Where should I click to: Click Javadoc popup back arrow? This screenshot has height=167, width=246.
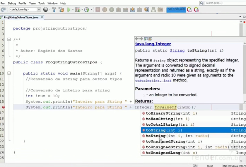137,39
